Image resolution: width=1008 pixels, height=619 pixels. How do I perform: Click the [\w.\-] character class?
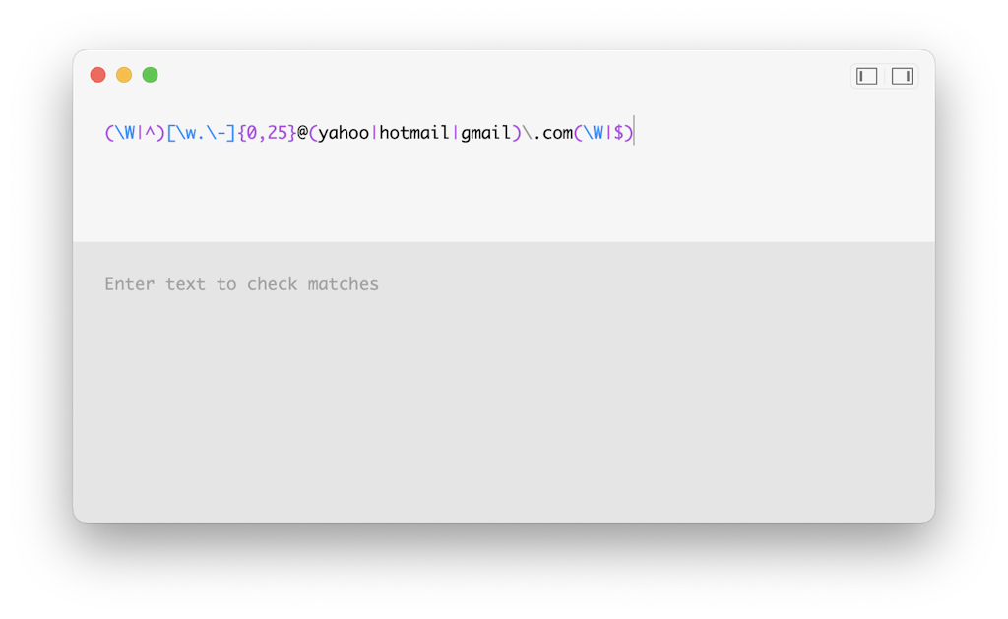pos(202,131)
